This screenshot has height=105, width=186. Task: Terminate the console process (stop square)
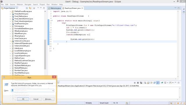(x=135, y=83)
